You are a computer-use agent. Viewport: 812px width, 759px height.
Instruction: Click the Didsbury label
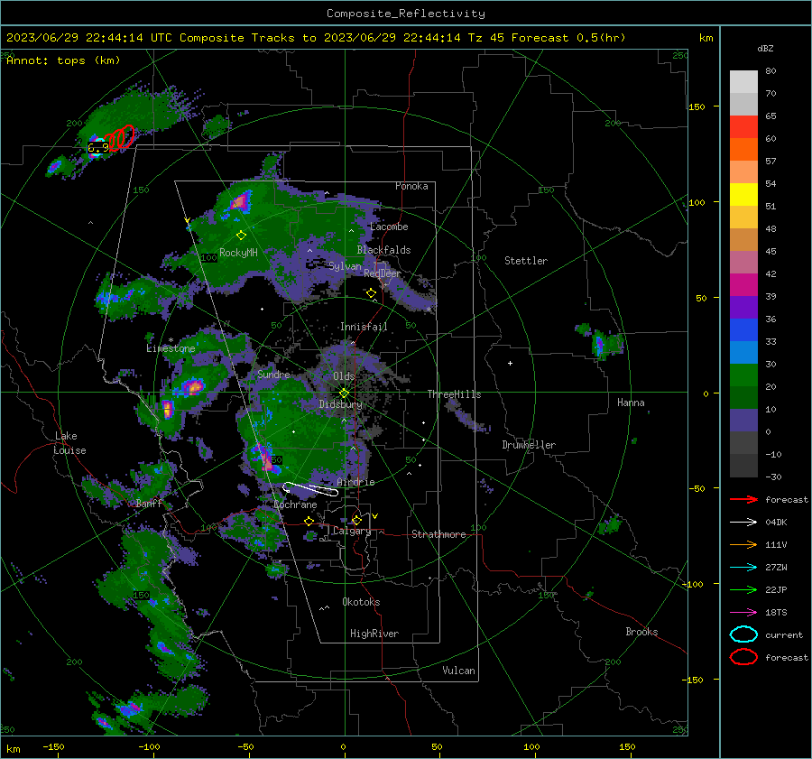[340, 404]
